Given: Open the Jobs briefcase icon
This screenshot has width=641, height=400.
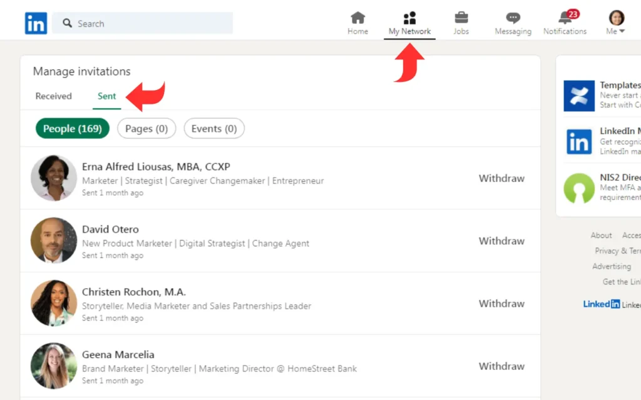Looking at the screenshot, I should (461, 17).
